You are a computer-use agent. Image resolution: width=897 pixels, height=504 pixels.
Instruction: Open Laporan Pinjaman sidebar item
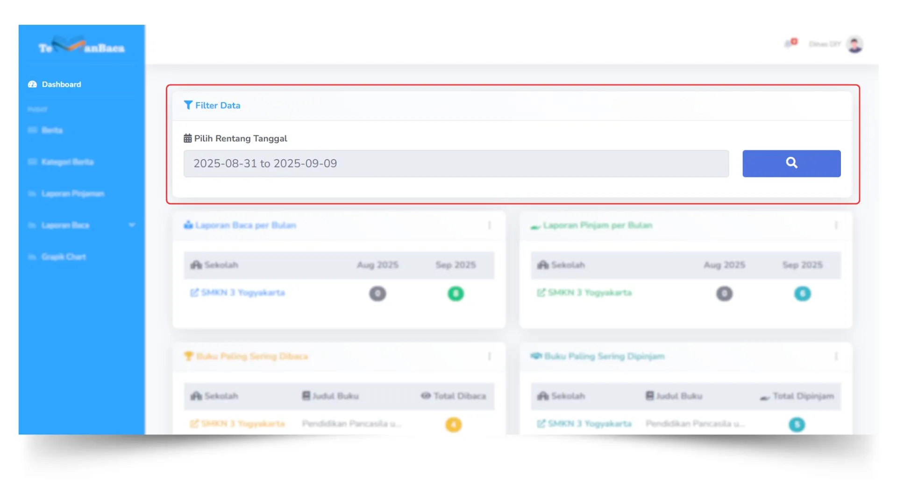(72, 194)
